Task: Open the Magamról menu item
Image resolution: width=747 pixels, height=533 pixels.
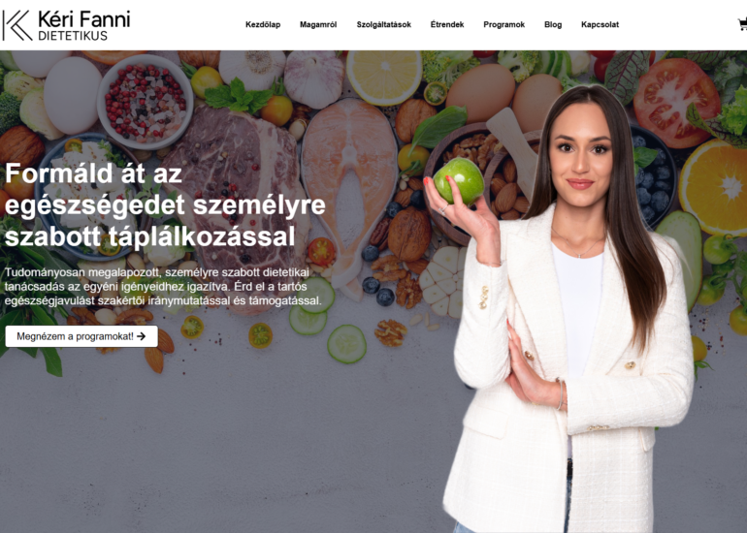Action: [318, 25]
